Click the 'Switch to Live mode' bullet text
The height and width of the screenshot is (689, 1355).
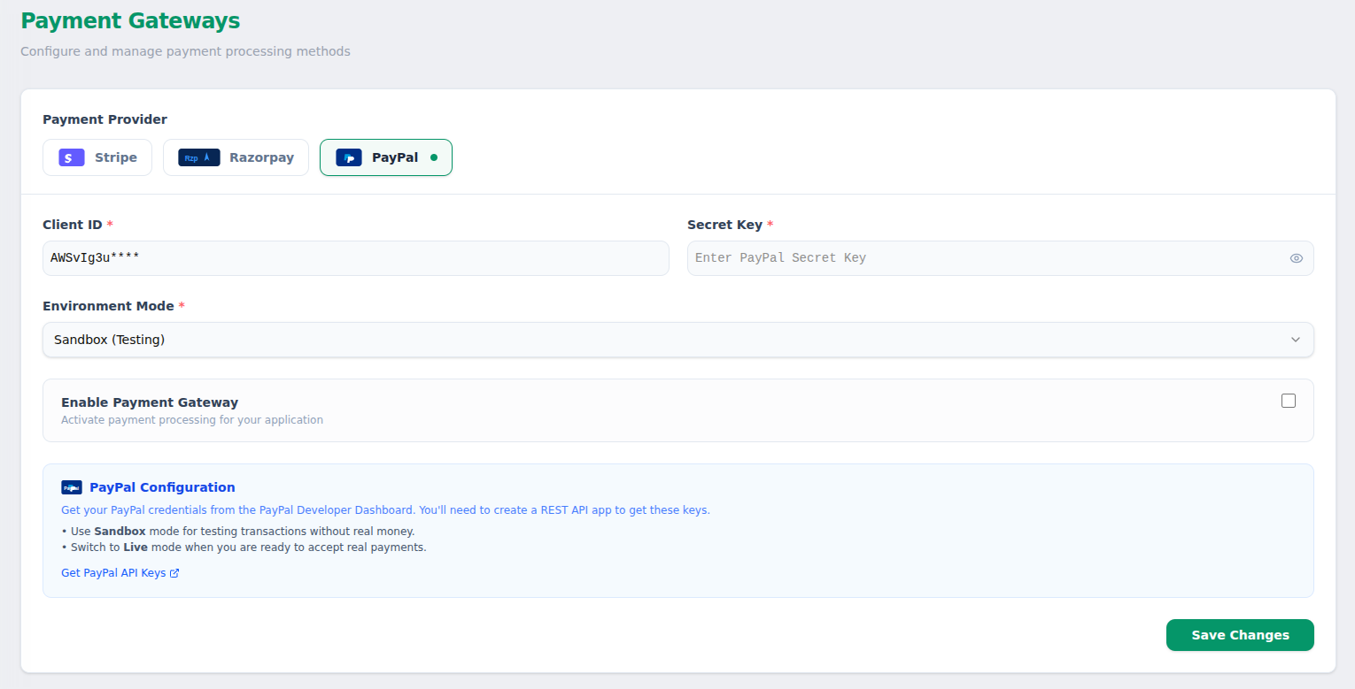(x=244, y=547)
